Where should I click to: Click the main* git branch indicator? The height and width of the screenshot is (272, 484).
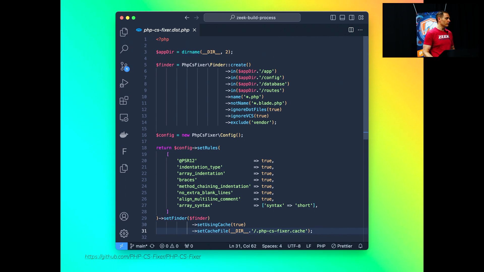139,246
